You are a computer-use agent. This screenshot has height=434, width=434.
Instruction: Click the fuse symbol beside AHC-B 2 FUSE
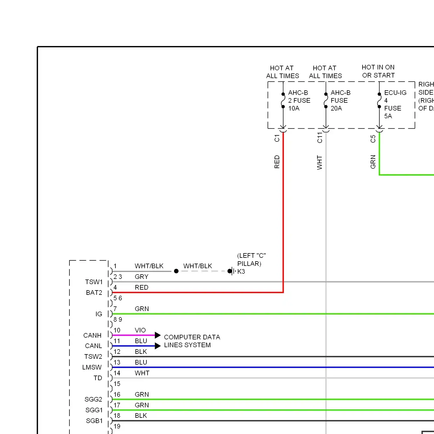tap(283, 100)
